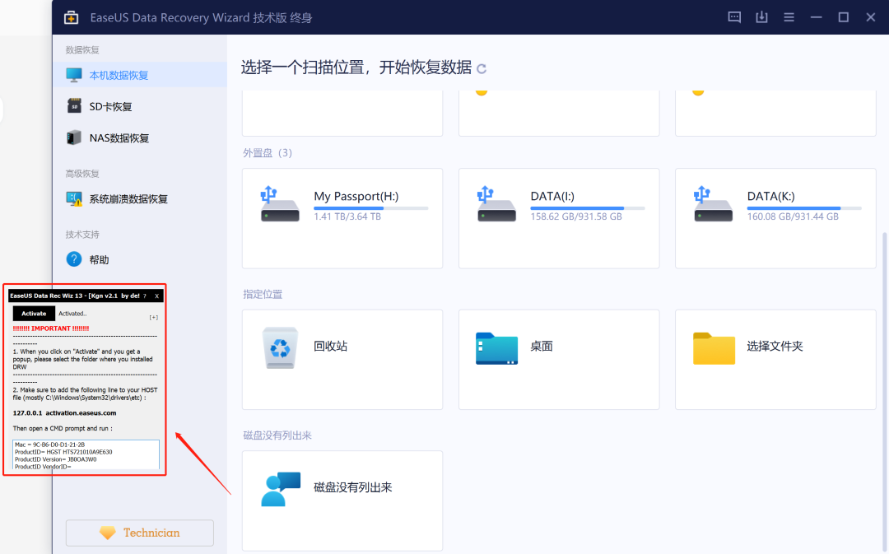Select the My Passport(H:) drive card
This screenshot has width=889, height=554.
(x=342, y=218)
